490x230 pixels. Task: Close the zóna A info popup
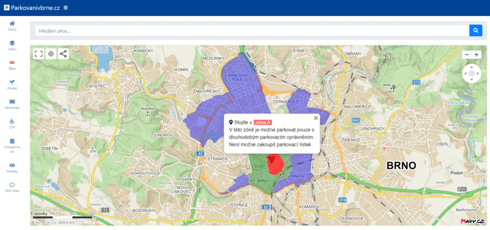coord(316,118)
